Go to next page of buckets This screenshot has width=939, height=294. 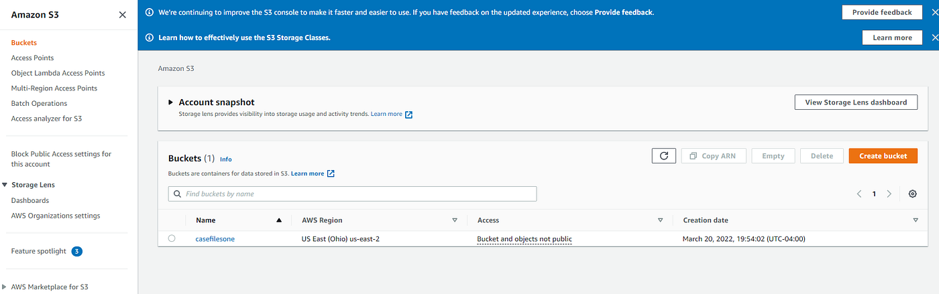[x=889, y=194]
